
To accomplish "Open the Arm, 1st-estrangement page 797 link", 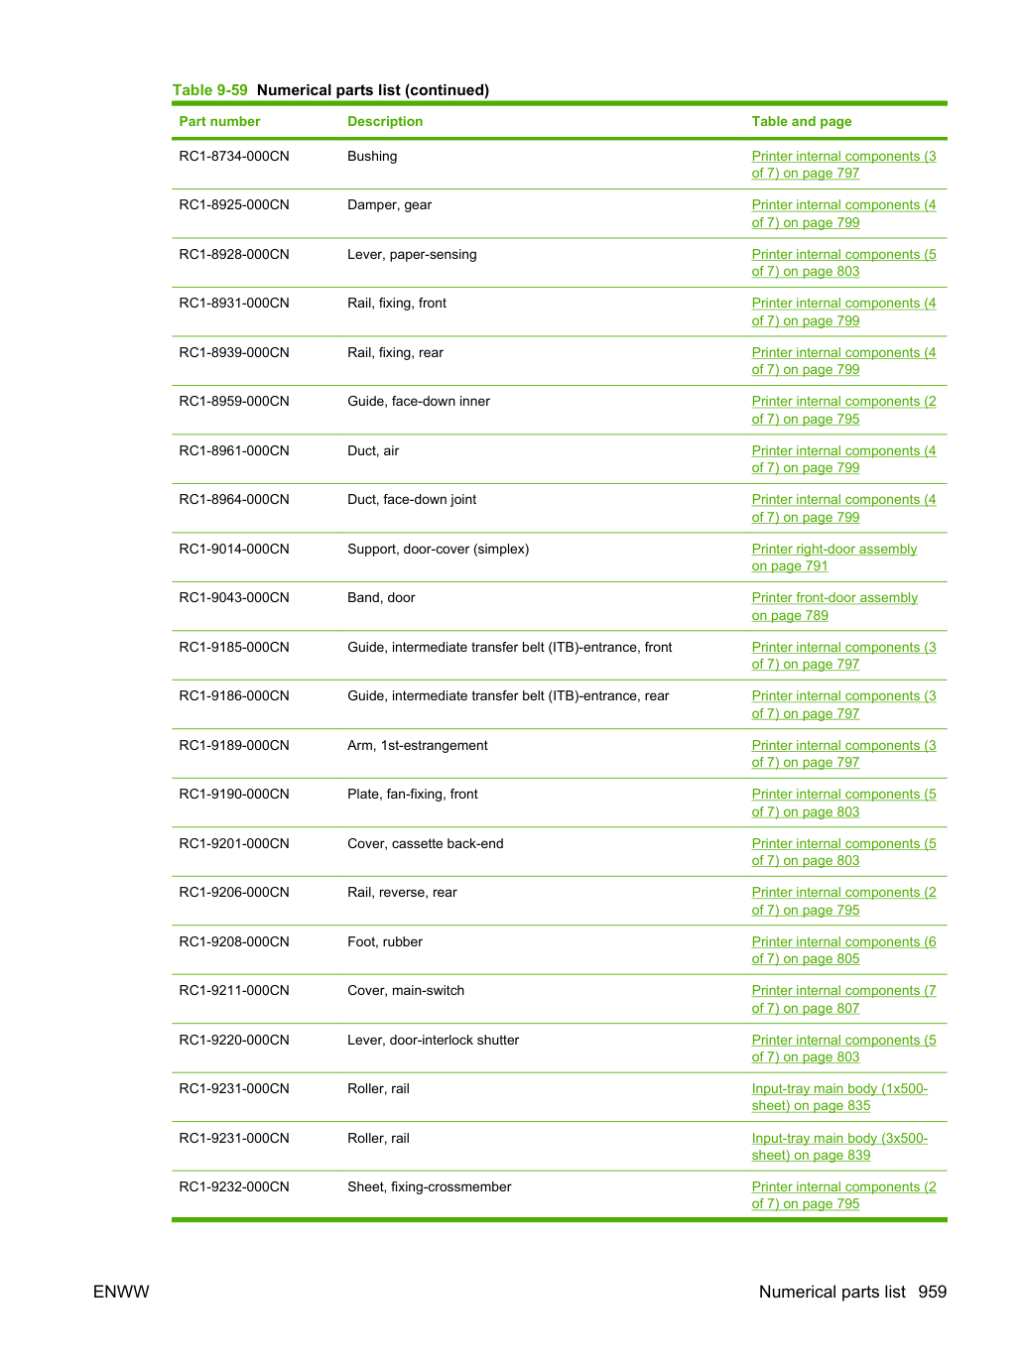I will 843,754.
